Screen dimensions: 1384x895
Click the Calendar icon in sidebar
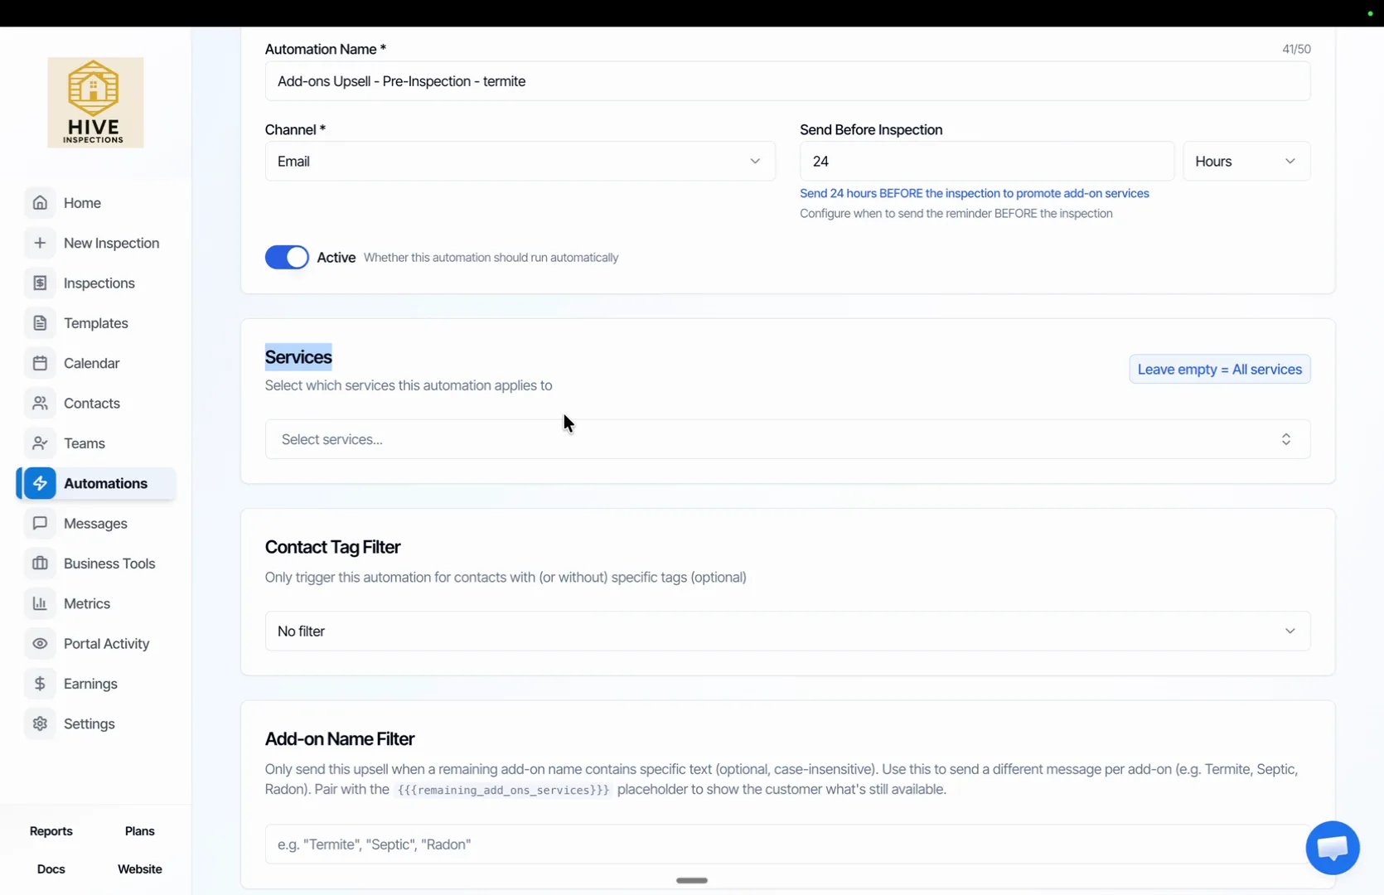click(40, 363)
